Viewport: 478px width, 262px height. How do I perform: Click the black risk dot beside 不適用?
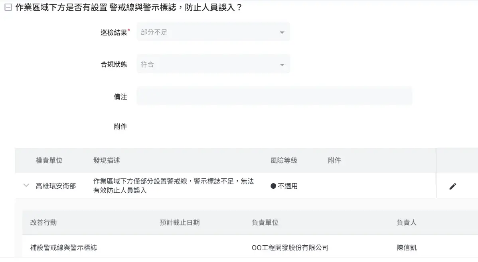point(273,186)
